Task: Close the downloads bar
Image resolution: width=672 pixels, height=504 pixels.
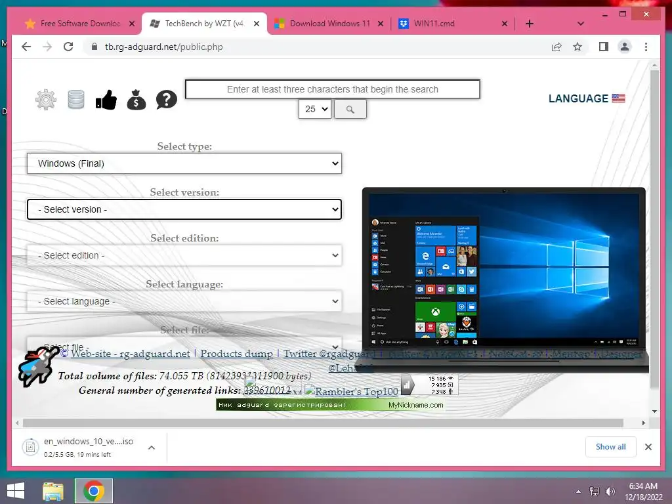Action: (x=648, y=447)
